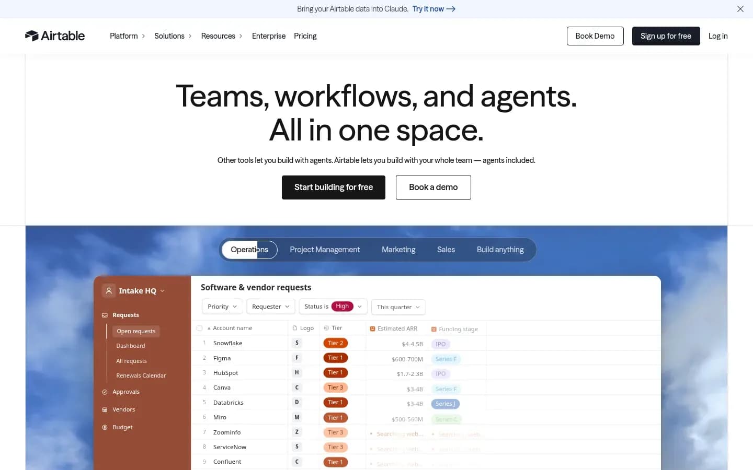Click the Vendors sidebar icon
The width and height of the screenshot is (753, 470).
pos(105,409)
